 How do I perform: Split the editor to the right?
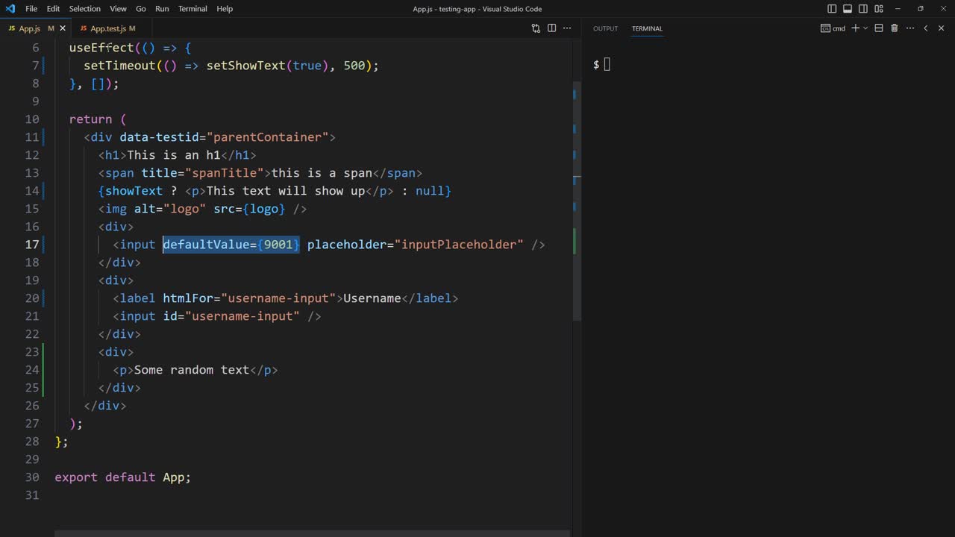click(552, 28)
